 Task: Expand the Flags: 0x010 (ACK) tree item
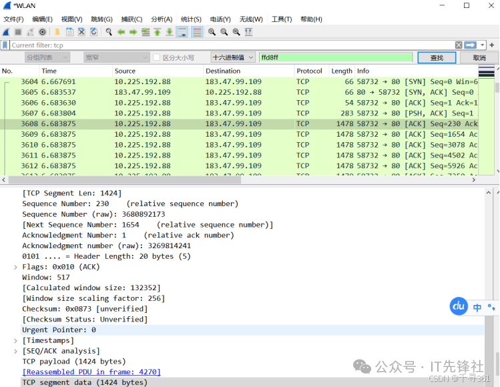point(16,267)
